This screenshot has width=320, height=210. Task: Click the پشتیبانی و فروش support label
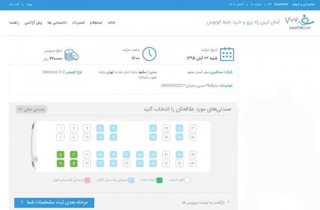(303, 4)
